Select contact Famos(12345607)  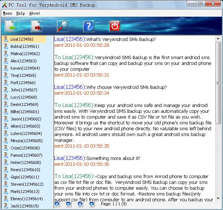(x=27, y=155)
